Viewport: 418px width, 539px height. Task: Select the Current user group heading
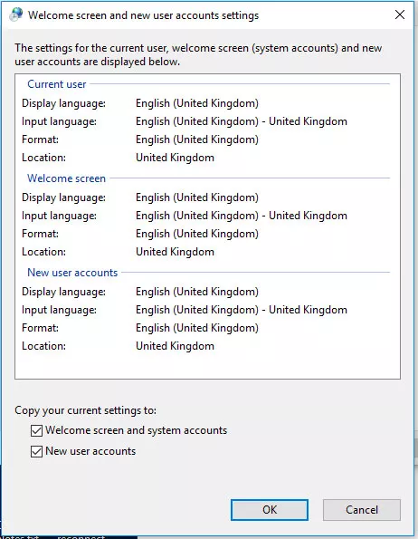point(57,84)
